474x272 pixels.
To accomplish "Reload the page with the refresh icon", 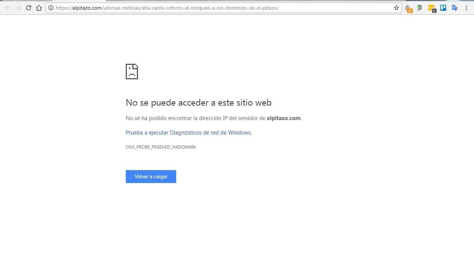I will click(29, 8).
